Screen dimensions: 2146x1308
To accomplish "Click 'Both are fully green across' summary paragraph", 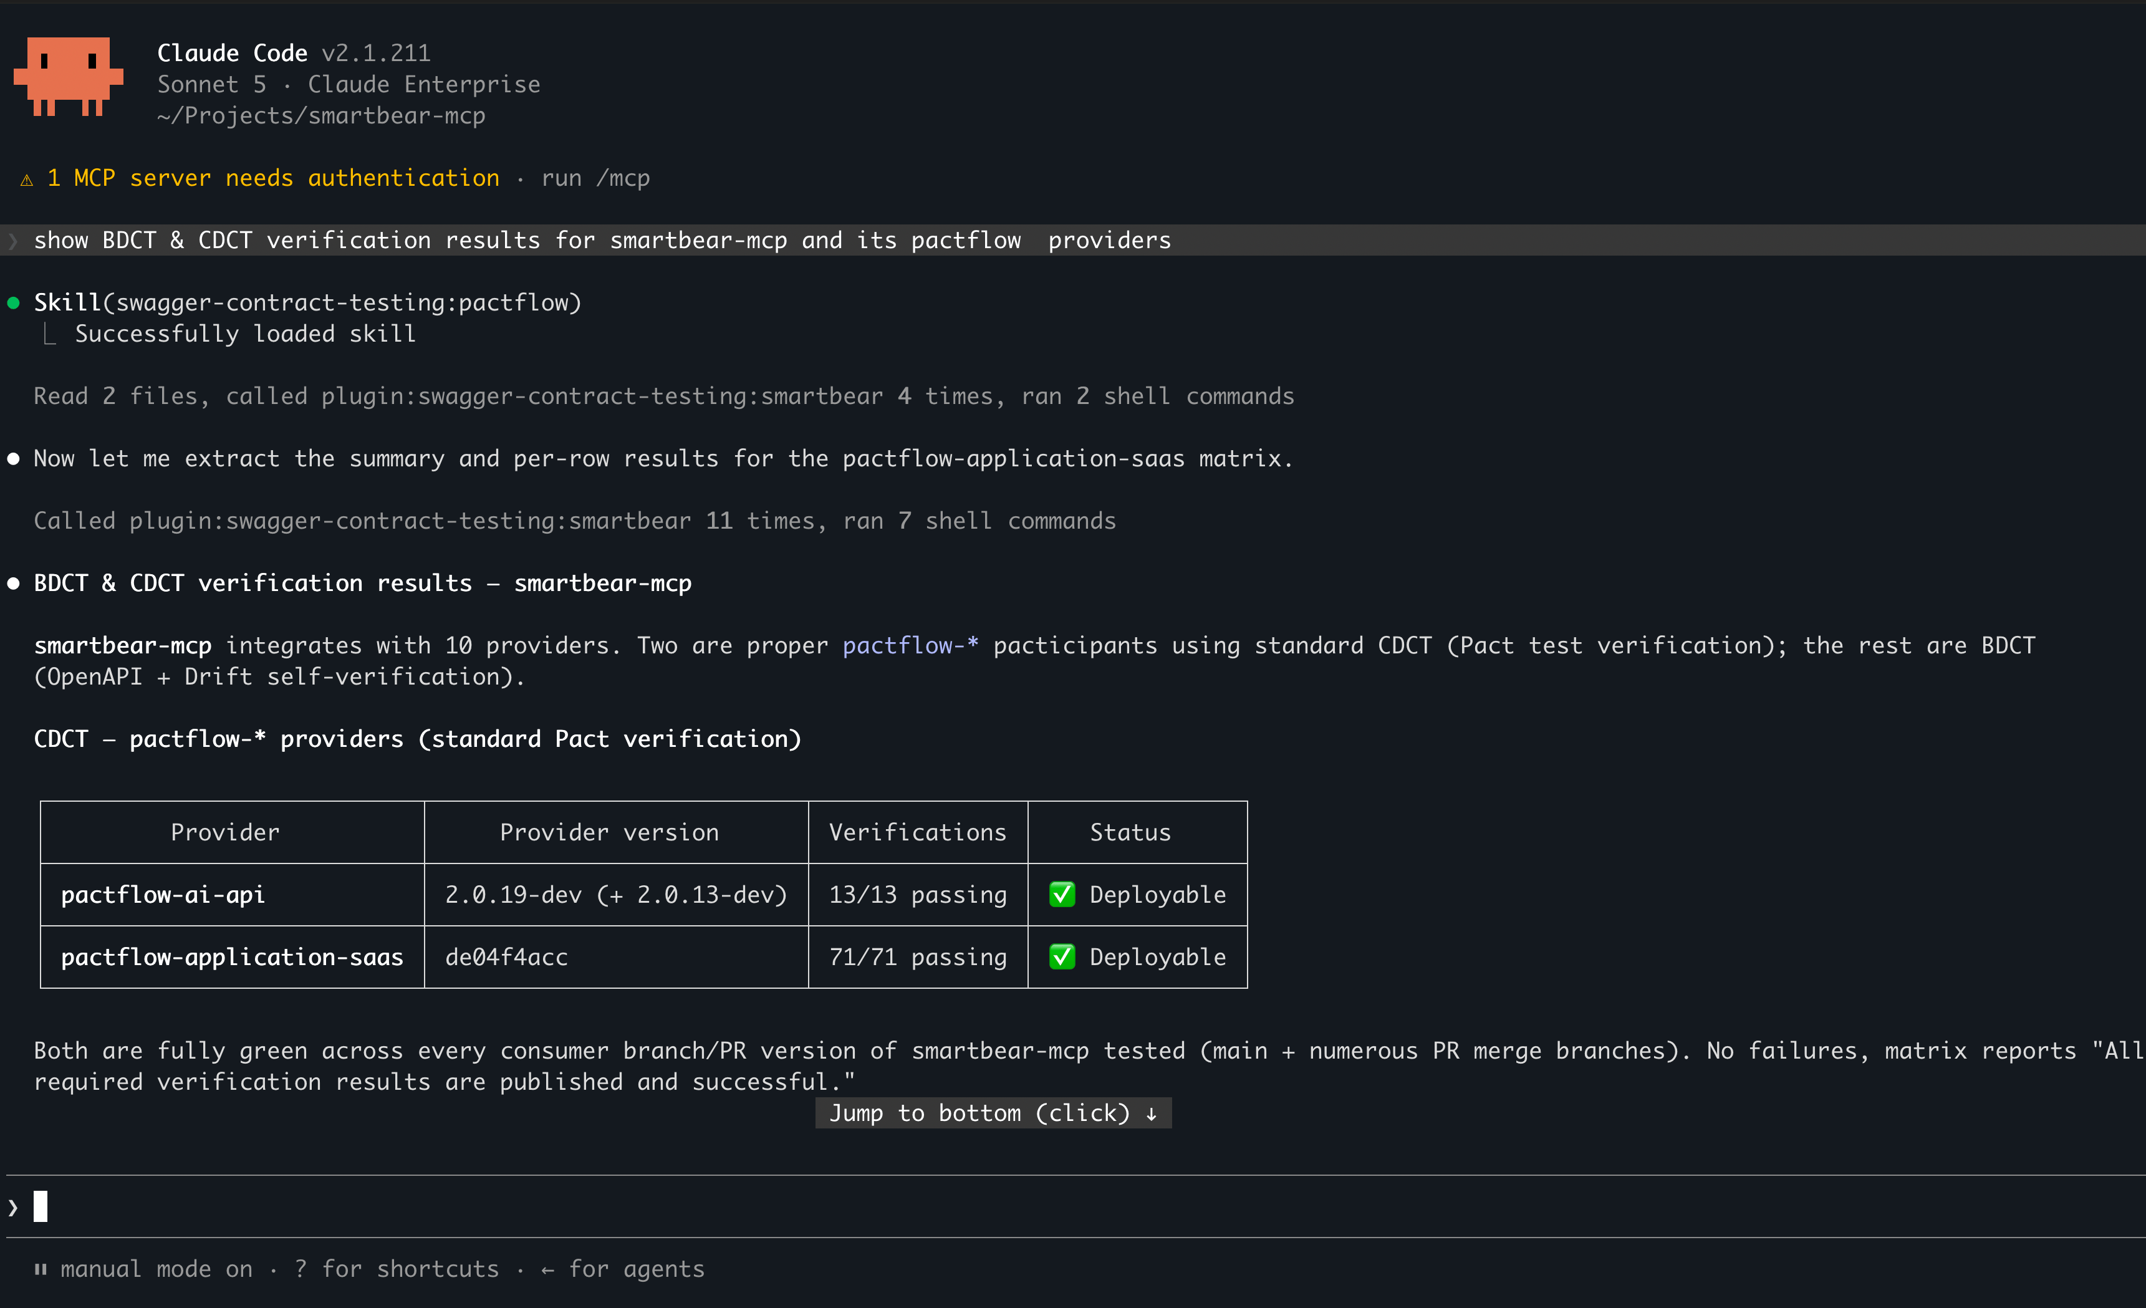I will 1089,1067.
